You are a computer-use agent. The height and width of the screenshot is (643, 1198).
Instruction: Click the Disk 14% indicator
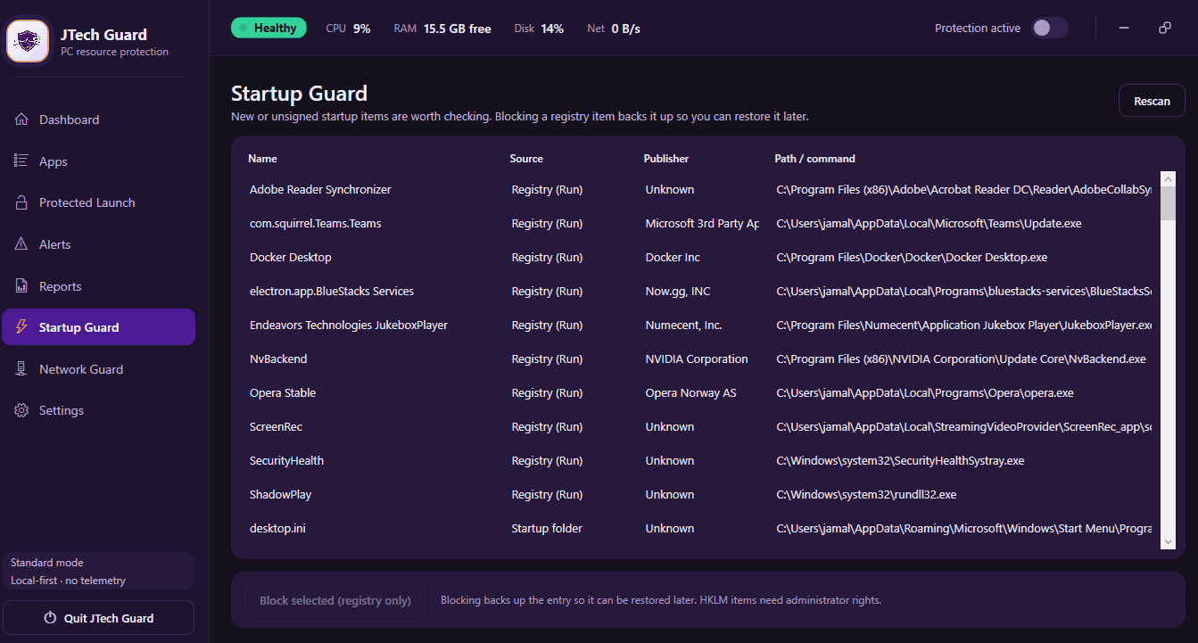pyautogui.click(x=539, y=29)
